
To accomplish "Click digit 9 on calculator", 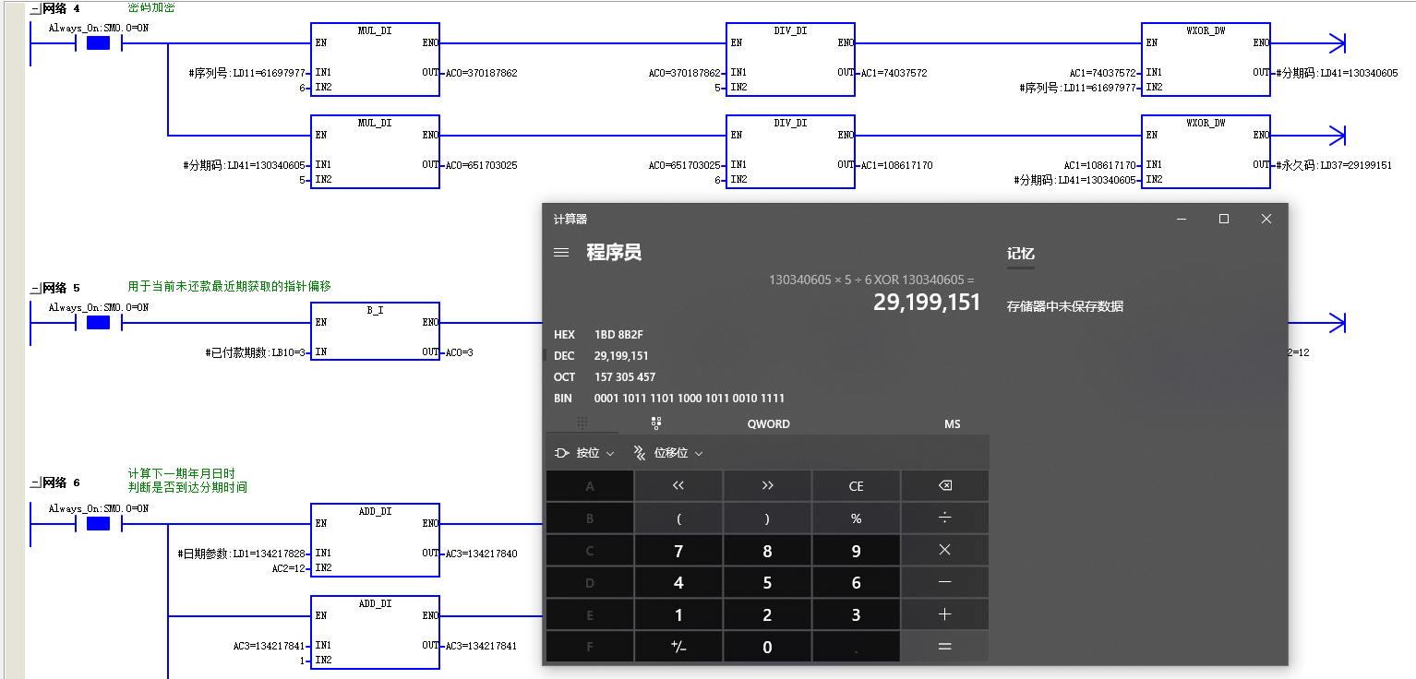I will click(x=856, y=551).
